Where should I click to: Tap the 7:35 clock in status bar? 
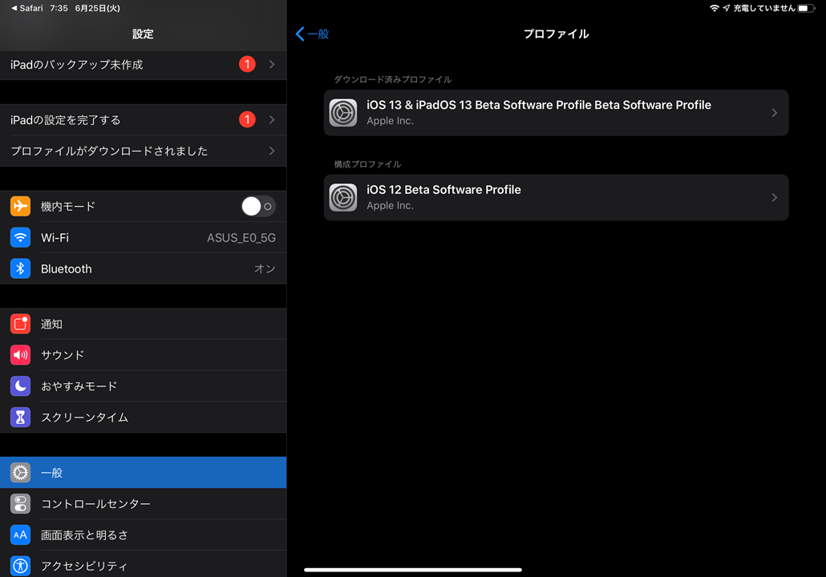tap(59, 9)
